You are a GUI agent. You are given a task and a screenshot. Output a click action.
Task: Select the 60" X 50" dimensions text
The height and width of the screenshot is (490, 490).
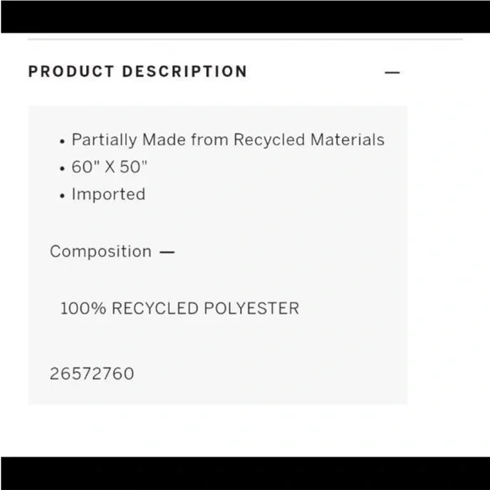click(x=109, y=166)
